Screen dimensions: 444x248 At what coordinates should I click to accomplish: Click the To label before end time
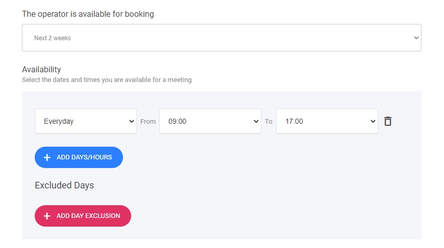pos(268,122)
